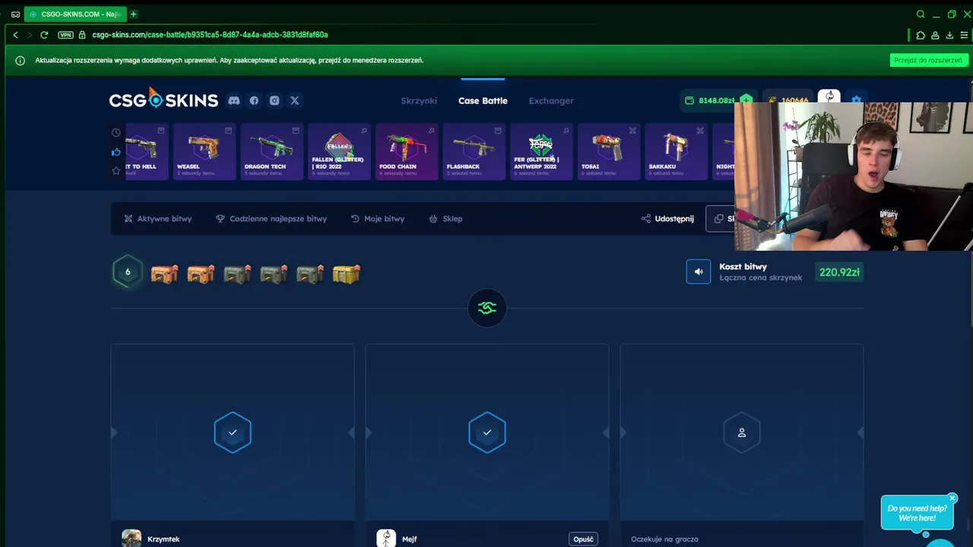Screen dimensions: 973x547
Task: Open the Exchanger tab
Action: point(551,100)
